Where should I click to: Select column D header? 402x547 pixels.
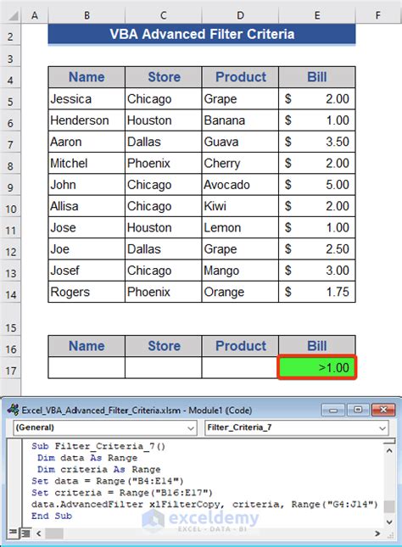pos(240,15)
